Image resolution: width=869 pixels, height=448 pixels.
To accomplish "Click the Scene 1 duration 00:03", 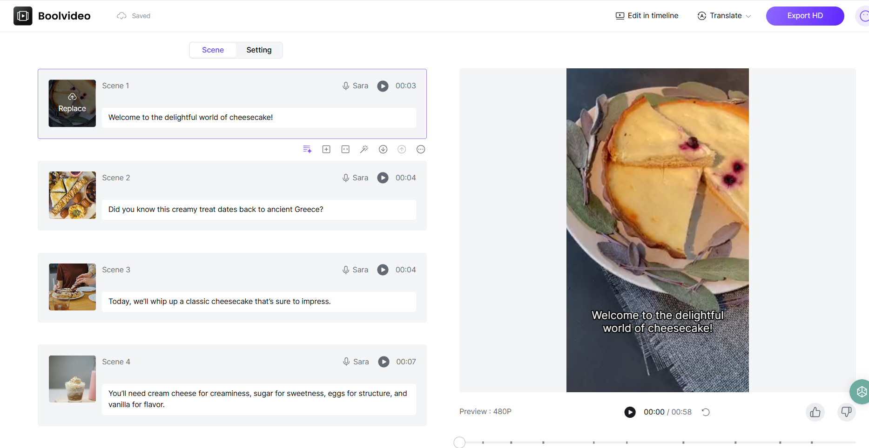I will [x=405, y=86].
